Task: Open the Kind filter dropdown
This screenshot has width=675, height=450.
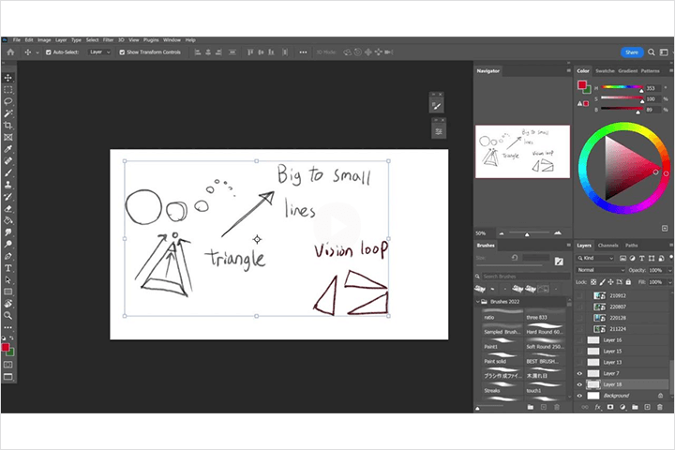Action: tap(595, 258)
